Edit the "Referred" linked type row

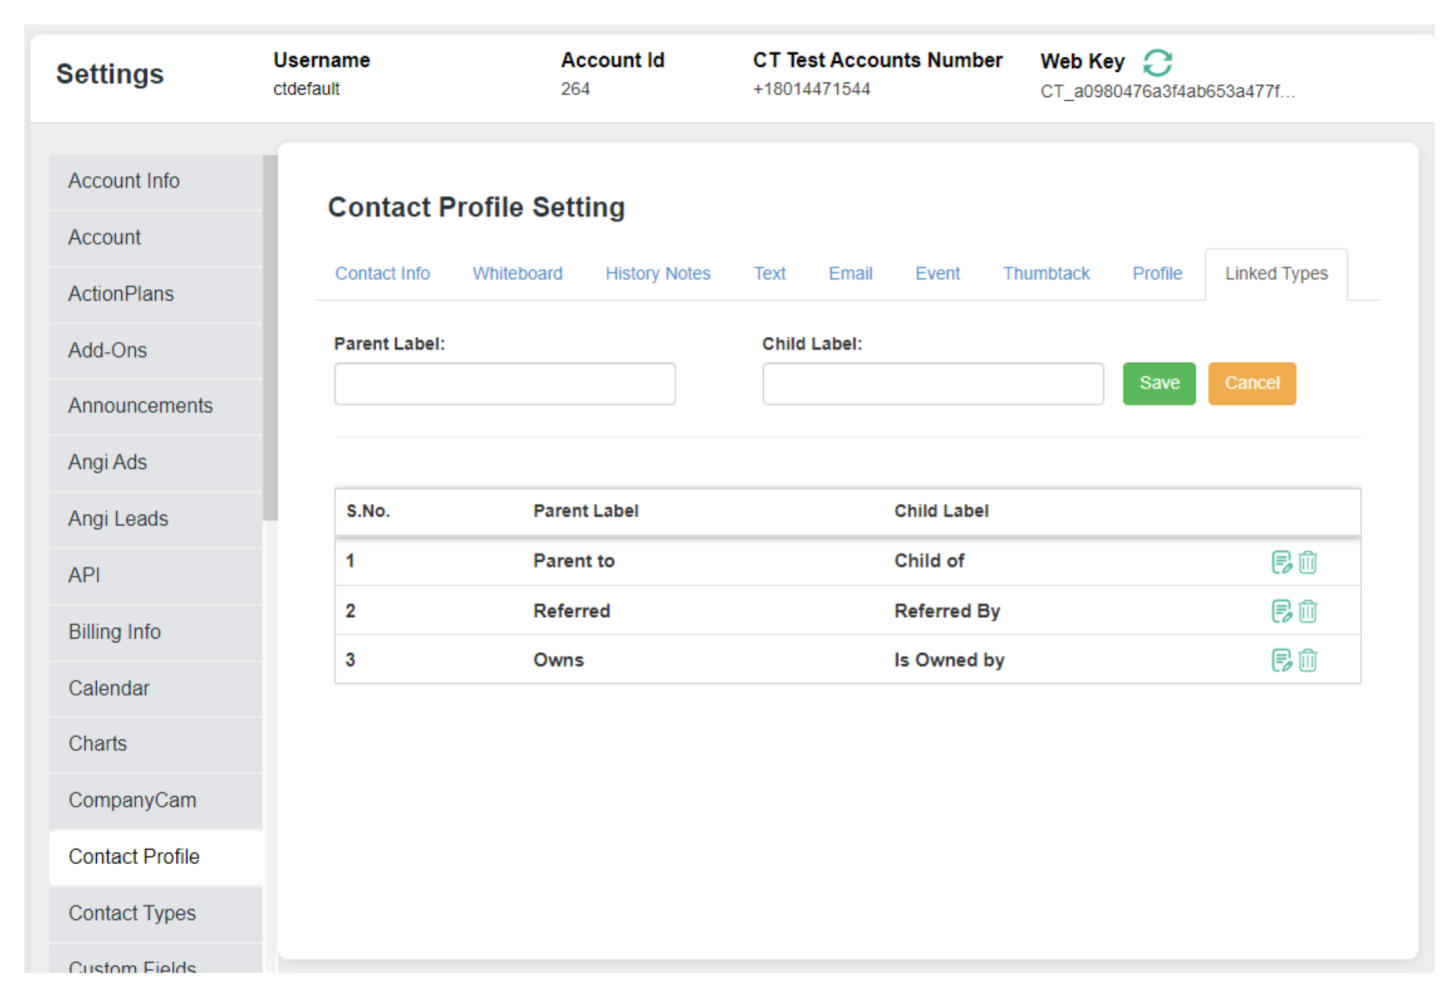pyautogui.click(x=1282, y=612)
